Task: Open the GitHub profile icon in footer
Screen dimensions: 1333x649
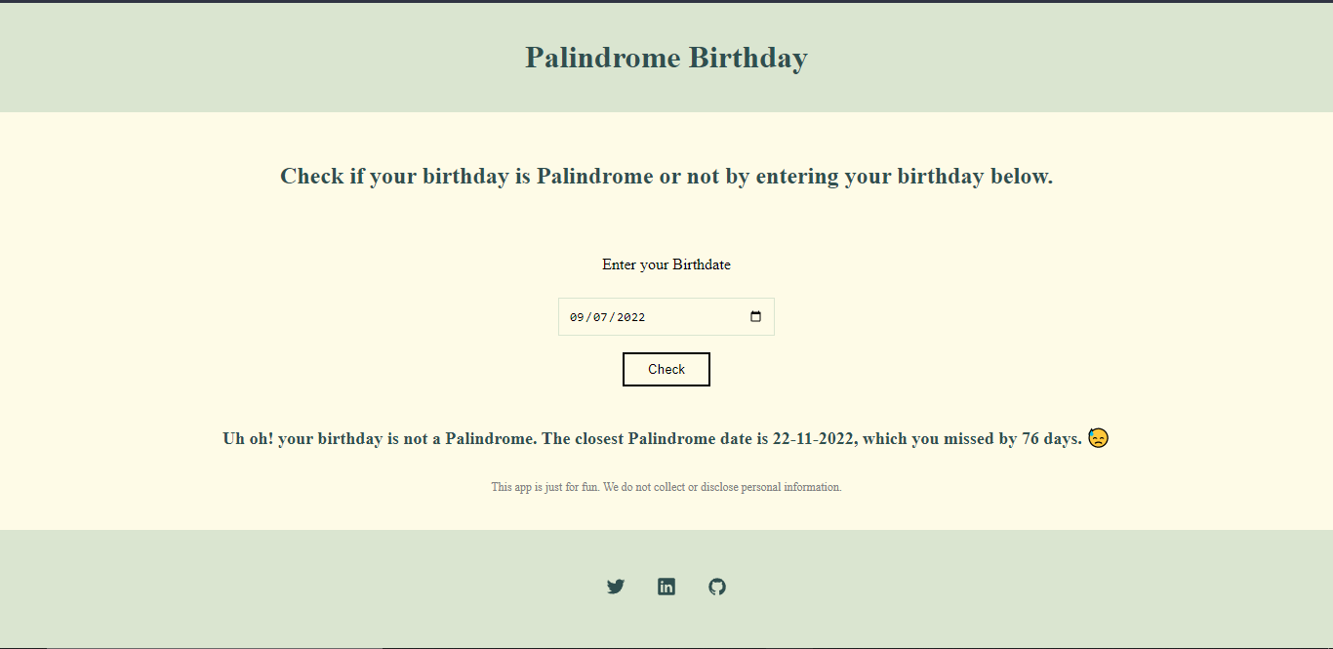Action: pos(717,586)
